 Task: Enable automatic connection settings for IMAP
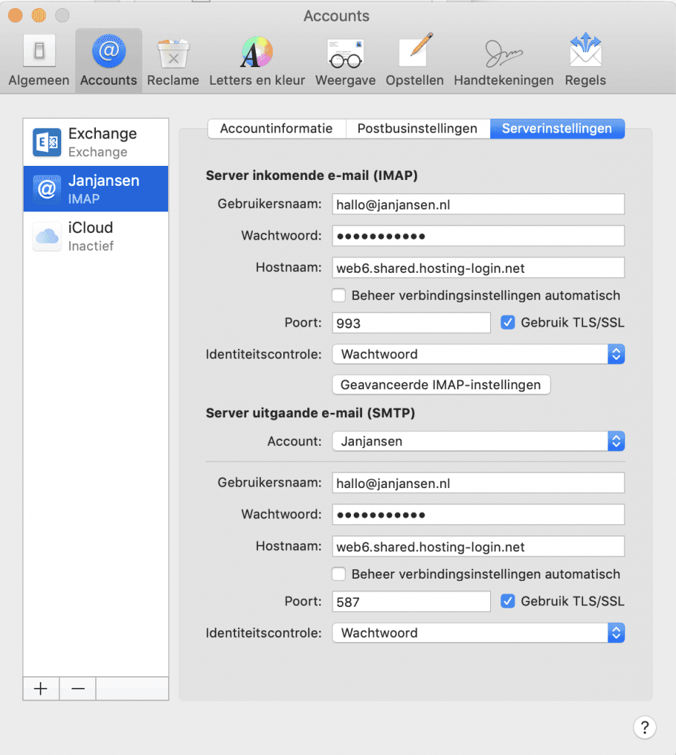(x=339, y=296)
